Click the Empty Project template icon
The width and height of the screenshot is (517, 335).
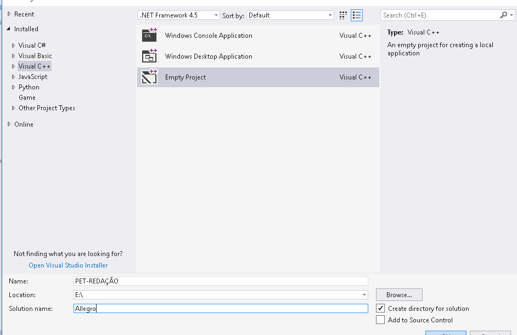(149, 77)
